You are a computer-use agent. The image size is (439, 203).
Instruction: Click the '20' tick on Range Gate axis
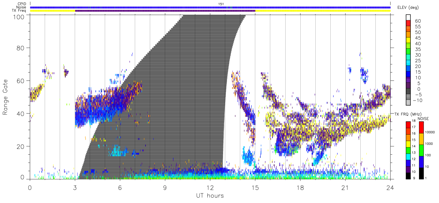point(21,146)
